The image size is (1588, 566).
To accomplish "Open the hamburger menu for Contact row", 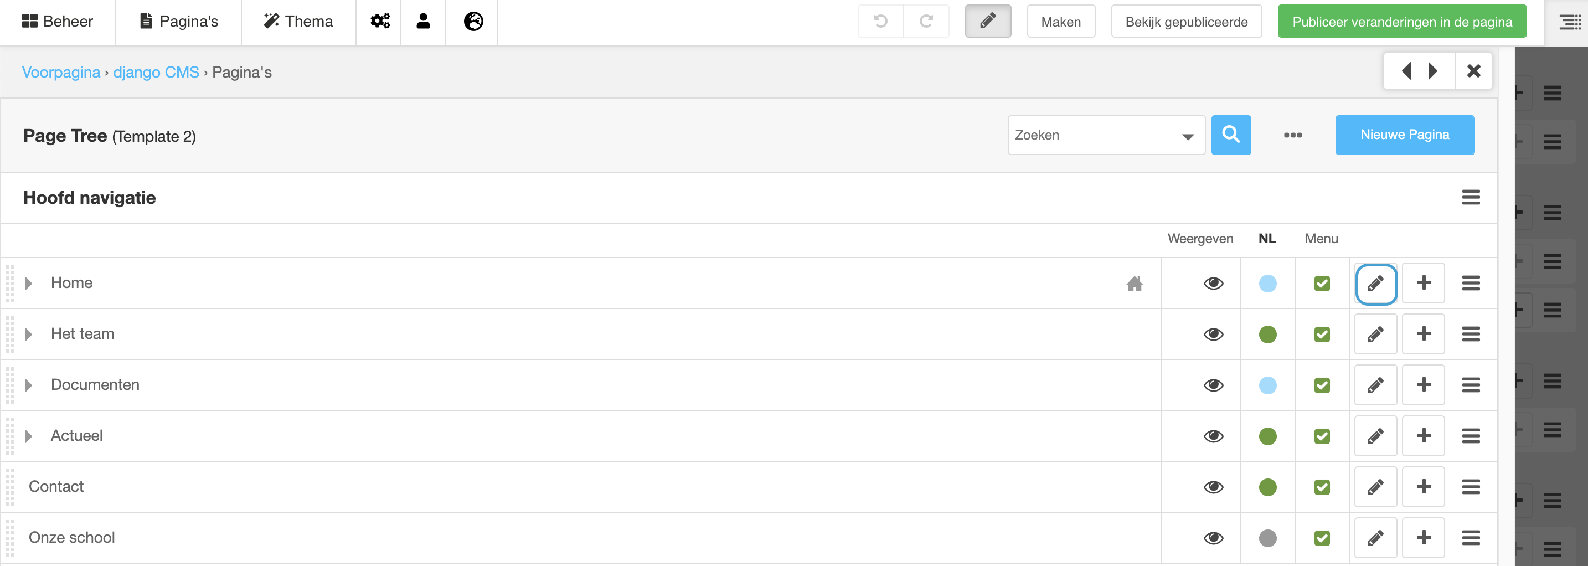I will 1470,487.
